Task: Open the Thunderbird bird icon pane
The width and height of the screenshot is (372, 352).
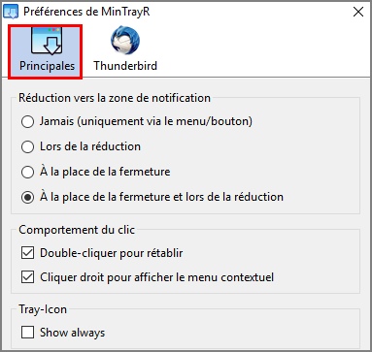Action: tap(125, 41)
